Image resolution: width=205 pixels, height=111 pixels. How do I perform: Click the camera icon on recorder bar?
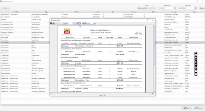click(196, 55)
